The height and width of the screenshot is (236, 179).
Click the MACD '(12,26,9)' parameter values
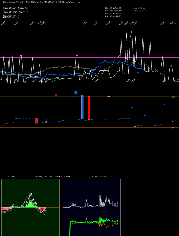pyautogui.click(x=38, y=177)
